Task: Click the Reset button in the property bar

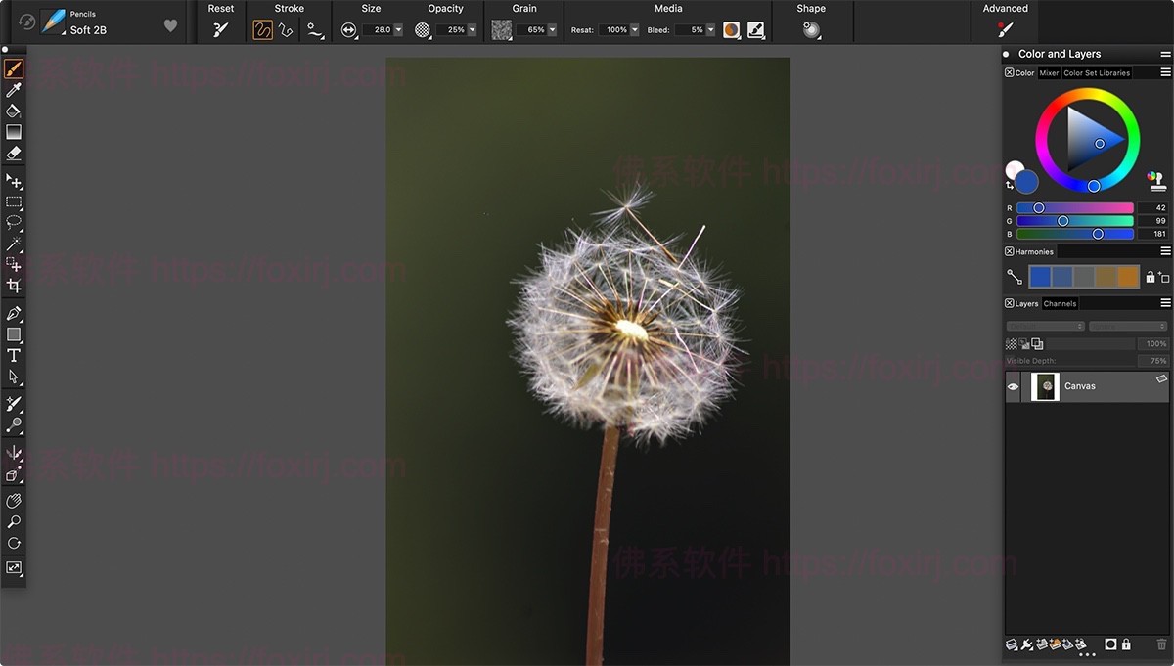Action: (220, 29)
